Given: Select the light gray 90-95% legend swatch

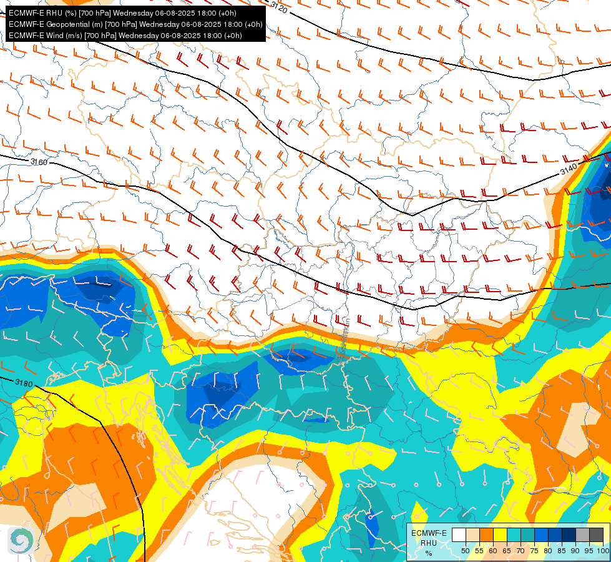Looking at the screenshot, I should (x=582, y=535).
